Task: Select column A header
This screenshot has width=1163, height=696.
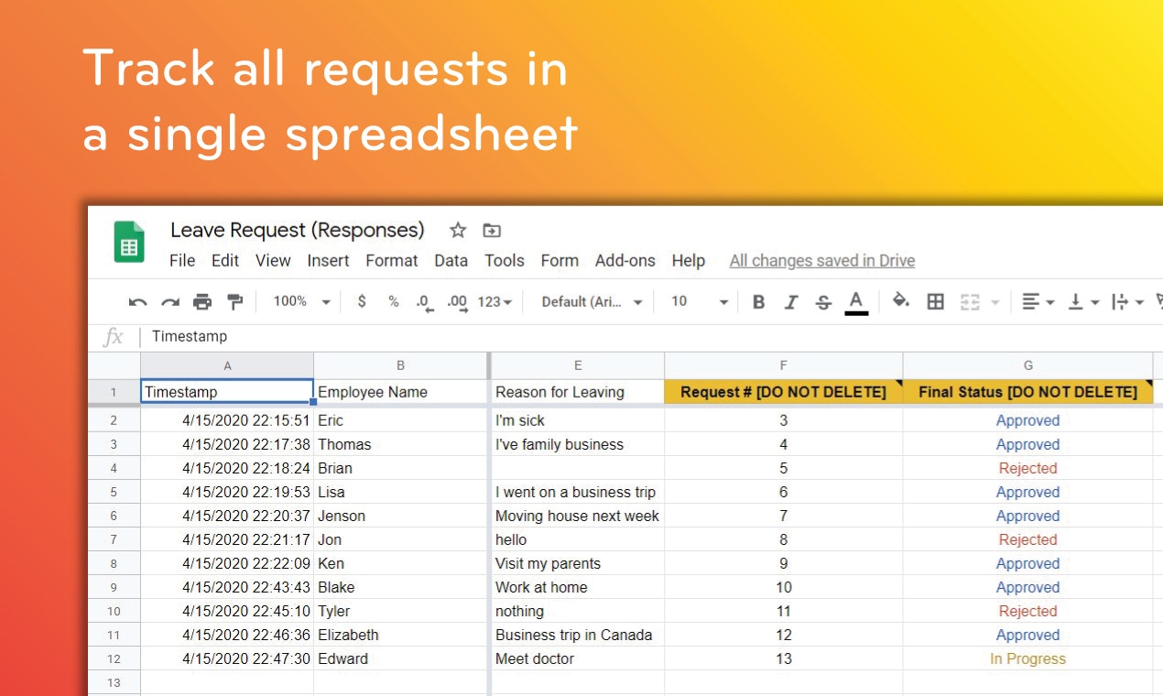Action: (227, 365)
